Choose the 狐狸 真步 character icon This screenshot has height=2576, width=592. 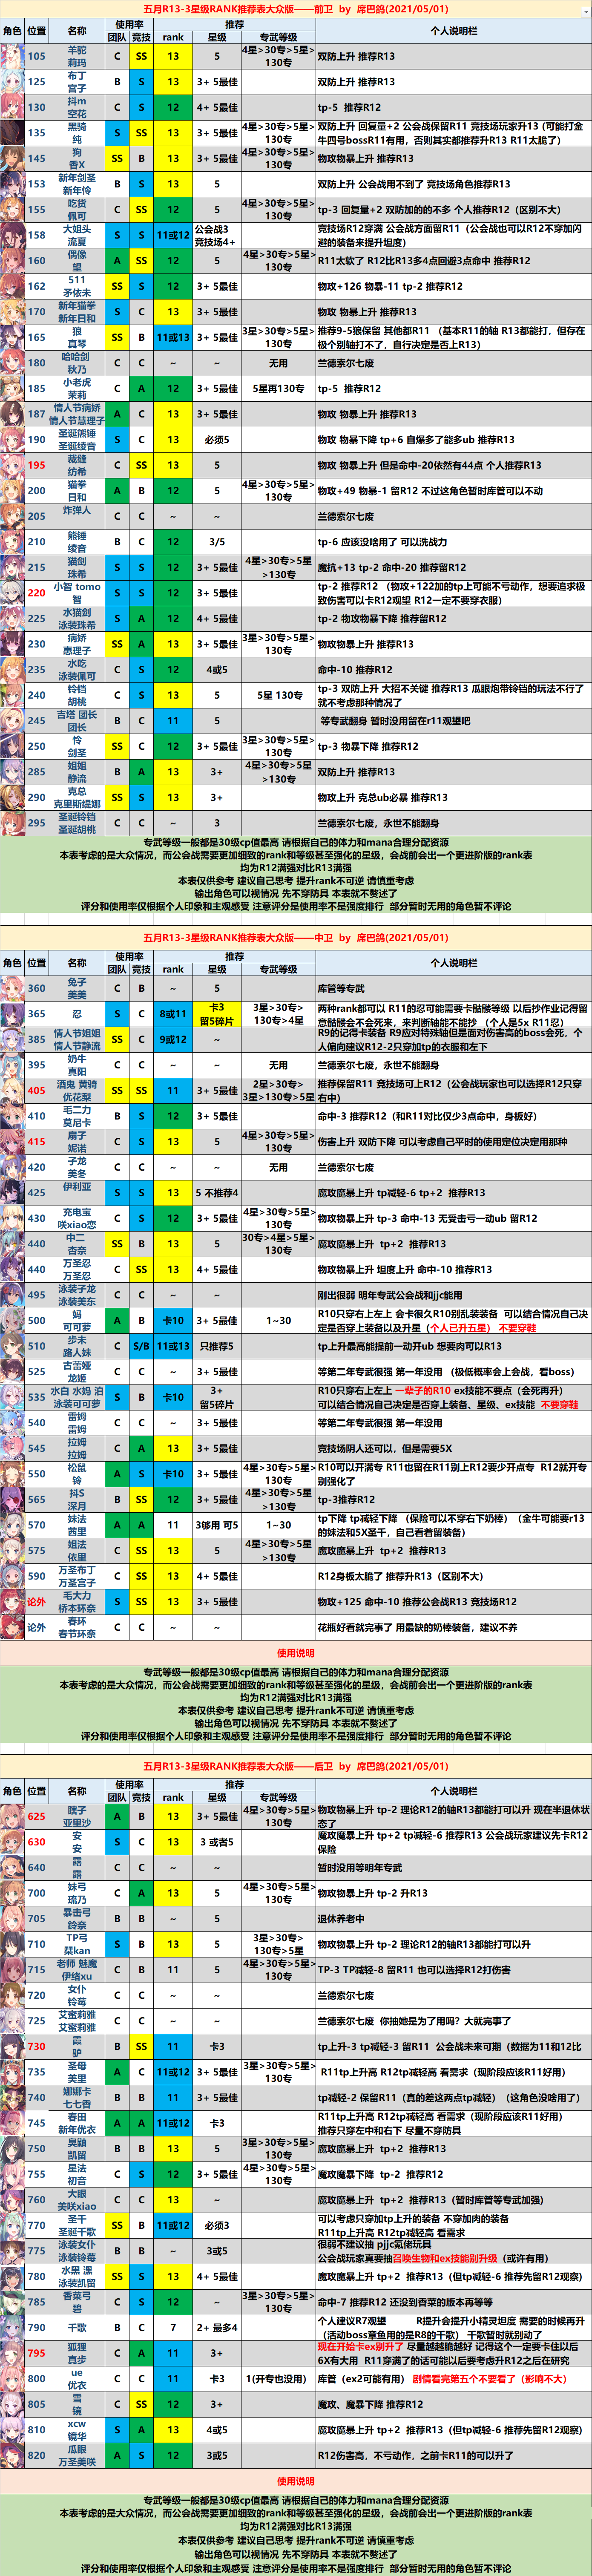click(x=12, y=2353)
